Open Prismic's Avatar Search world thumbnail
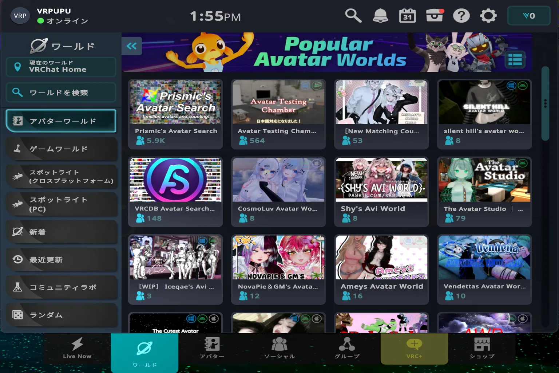 tap(175, 102)
